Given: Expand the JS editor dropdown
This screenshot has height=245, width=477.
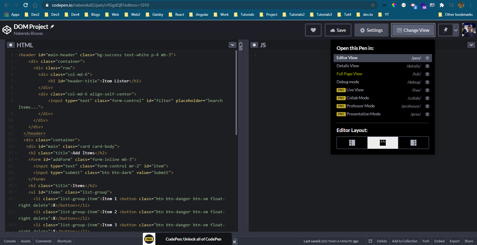Looking at the screenshot, I should 471,45.
